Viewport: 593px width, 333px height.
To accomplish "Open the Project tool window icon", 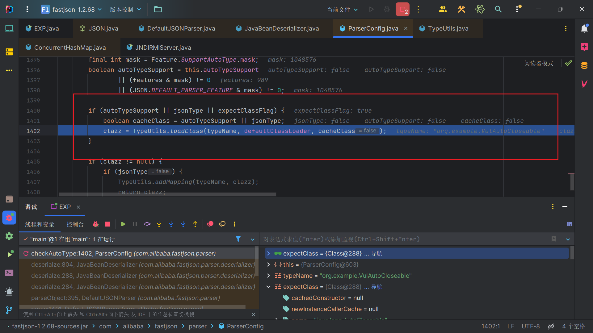I will click(9, 28).
